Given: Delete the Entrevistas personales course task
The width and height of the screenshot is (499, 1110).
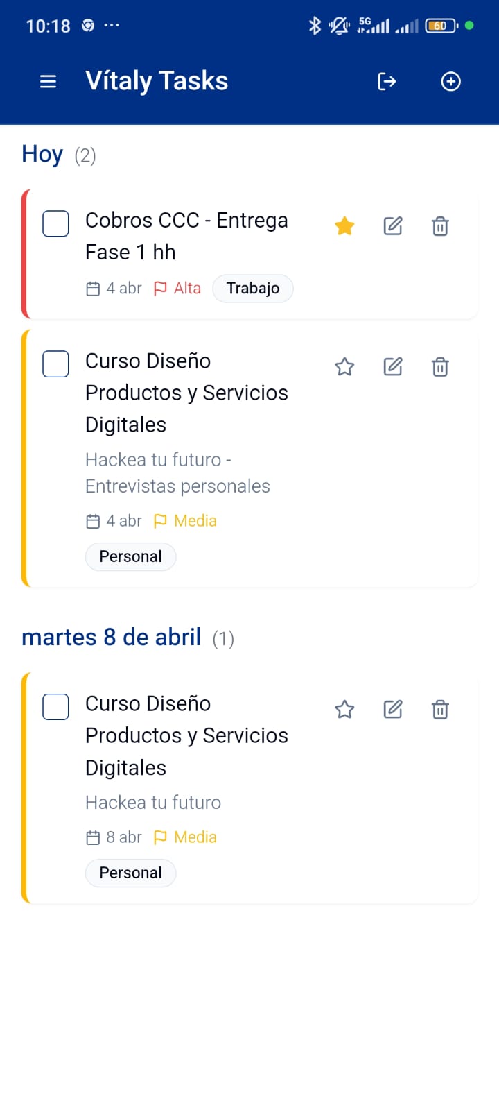Looking at the screenshot, I should coord(440,366).
